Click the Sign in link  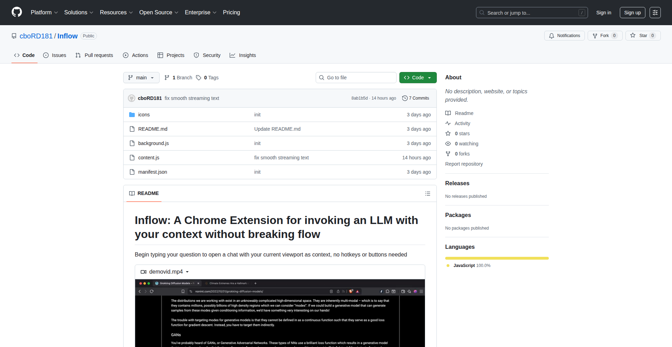click(604, 13)
